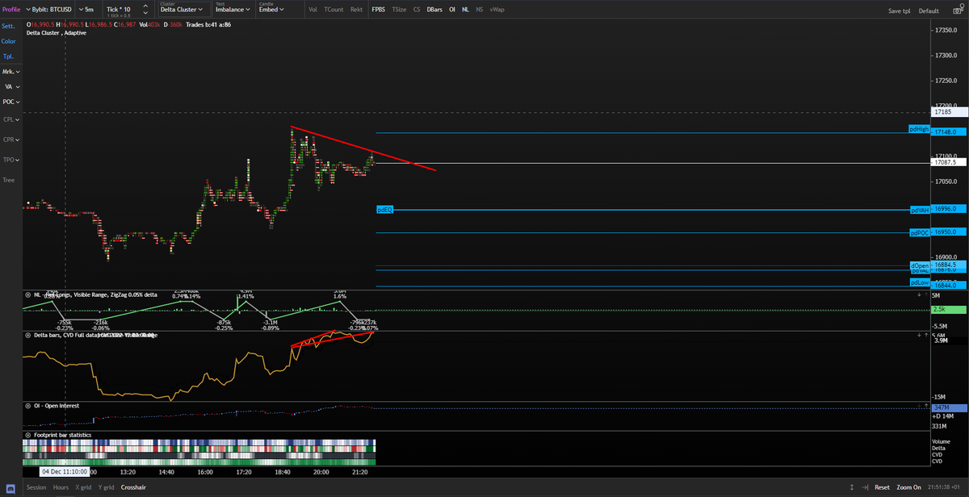
Task: Click the pdHigh level label
Action: click(x=919, y=129)
